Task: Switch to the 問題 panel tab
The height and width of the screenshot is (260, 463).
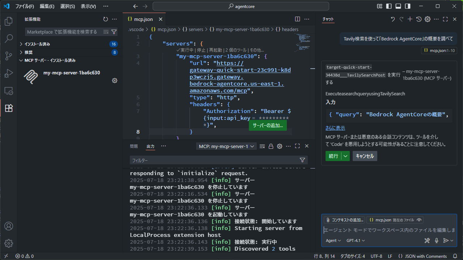Action: [134, 146]
